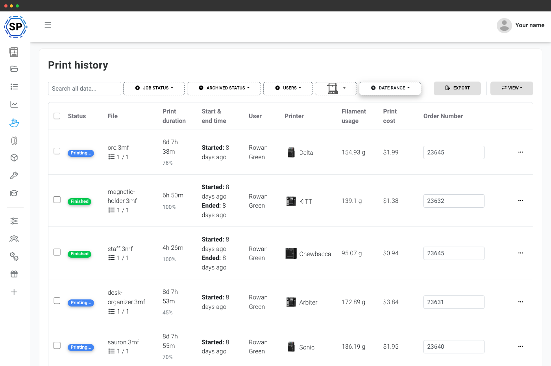
Task: Open the Date Range filter dropdown
Action: point(390,88)
